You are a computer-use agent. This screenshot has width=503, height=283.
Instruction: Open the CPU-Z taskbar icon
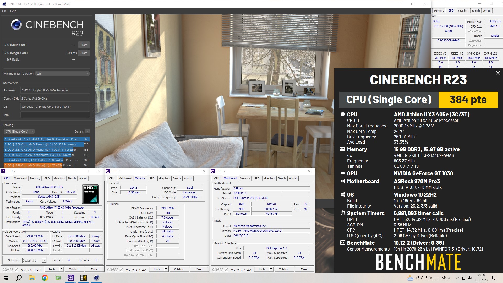[71, 278]
